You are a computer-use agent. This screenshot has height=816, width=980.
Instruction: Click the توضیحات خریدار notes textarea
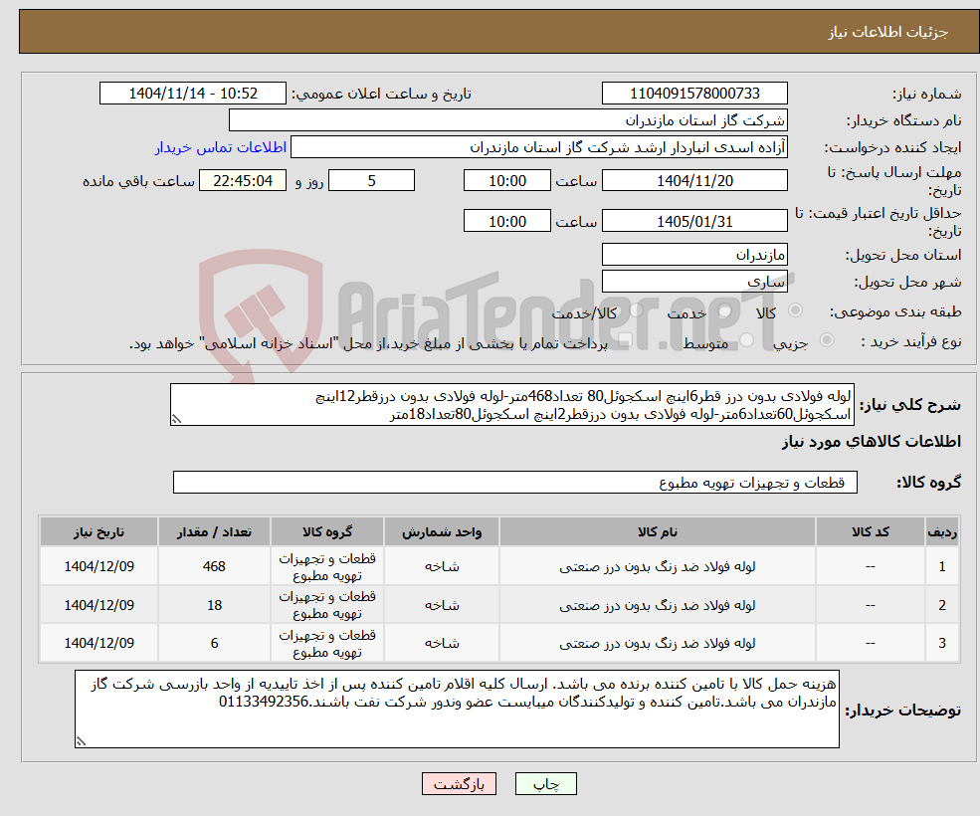457,710
